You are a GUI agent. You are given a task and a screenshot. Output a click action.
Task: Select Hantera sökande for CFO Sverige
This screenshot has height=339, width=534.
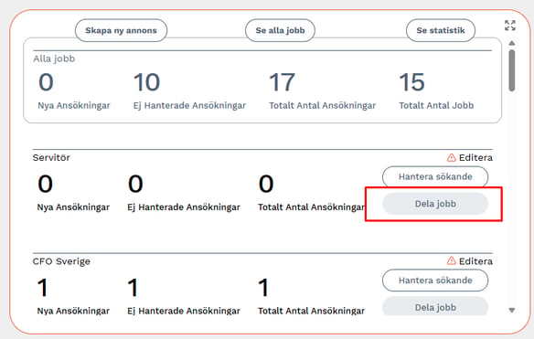(x=435, y=281)
